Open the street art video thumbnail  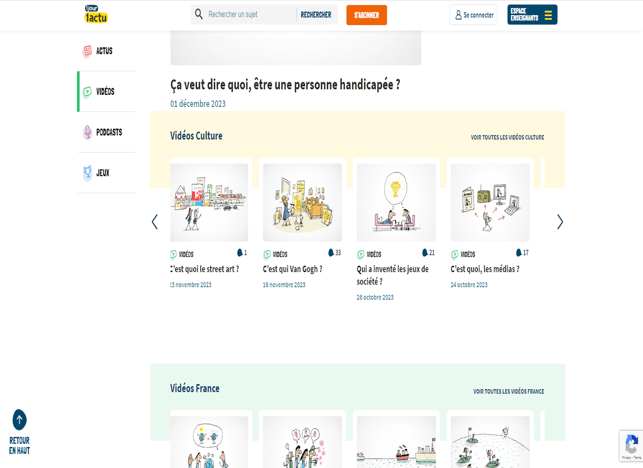coord(209,203)
